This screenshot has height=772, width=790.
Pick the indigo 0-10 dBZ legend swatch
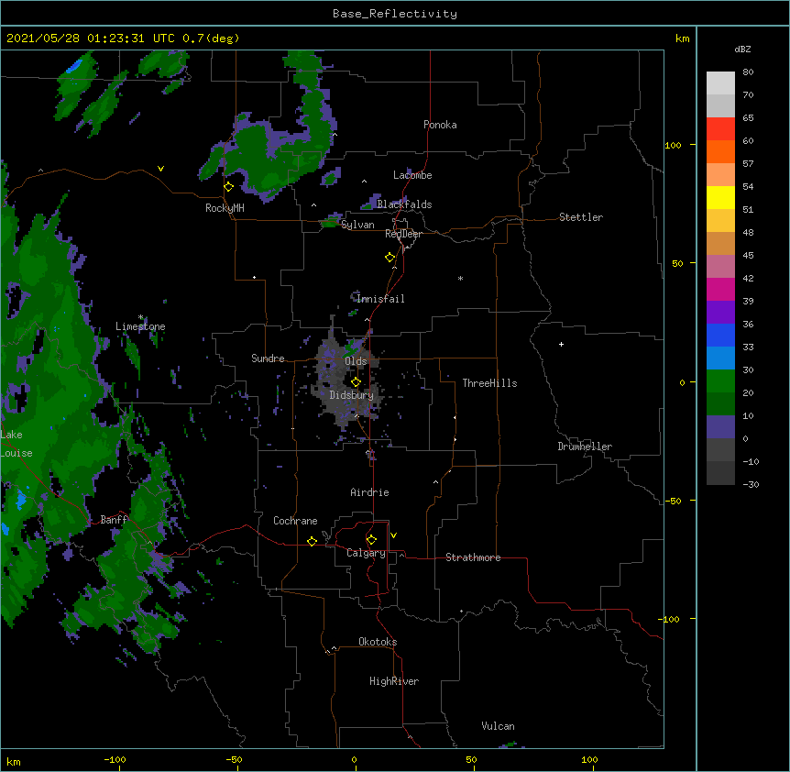click(x=720, y=427)
